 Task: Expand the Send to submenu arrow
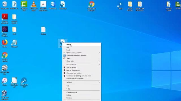(99, 82)
